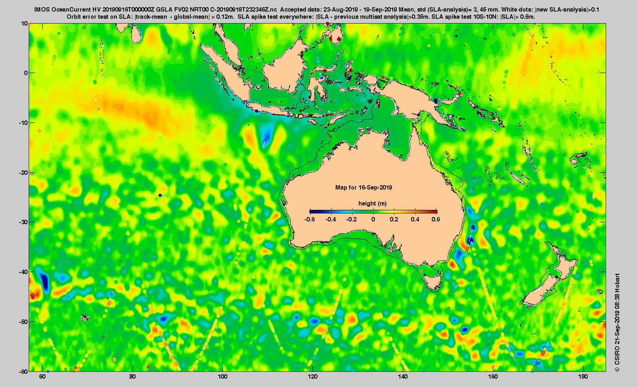Click the 'height (m)' colorbar title
This screenshot has width=638, height=387.
click(x=372, y=203)
